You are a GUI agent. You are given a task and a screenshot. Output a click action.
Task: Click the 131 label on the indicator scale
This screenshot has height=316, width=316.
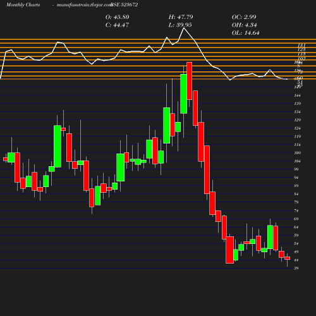[x=301, y=45]
